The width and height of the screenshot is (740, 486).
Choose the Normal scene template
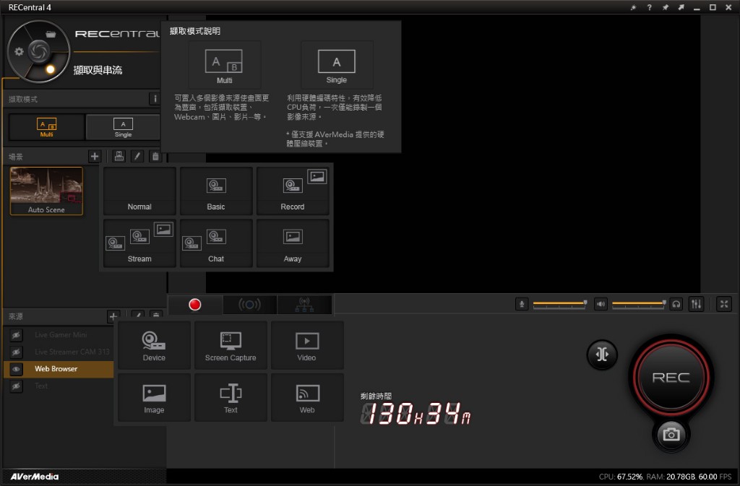[139, 191]
